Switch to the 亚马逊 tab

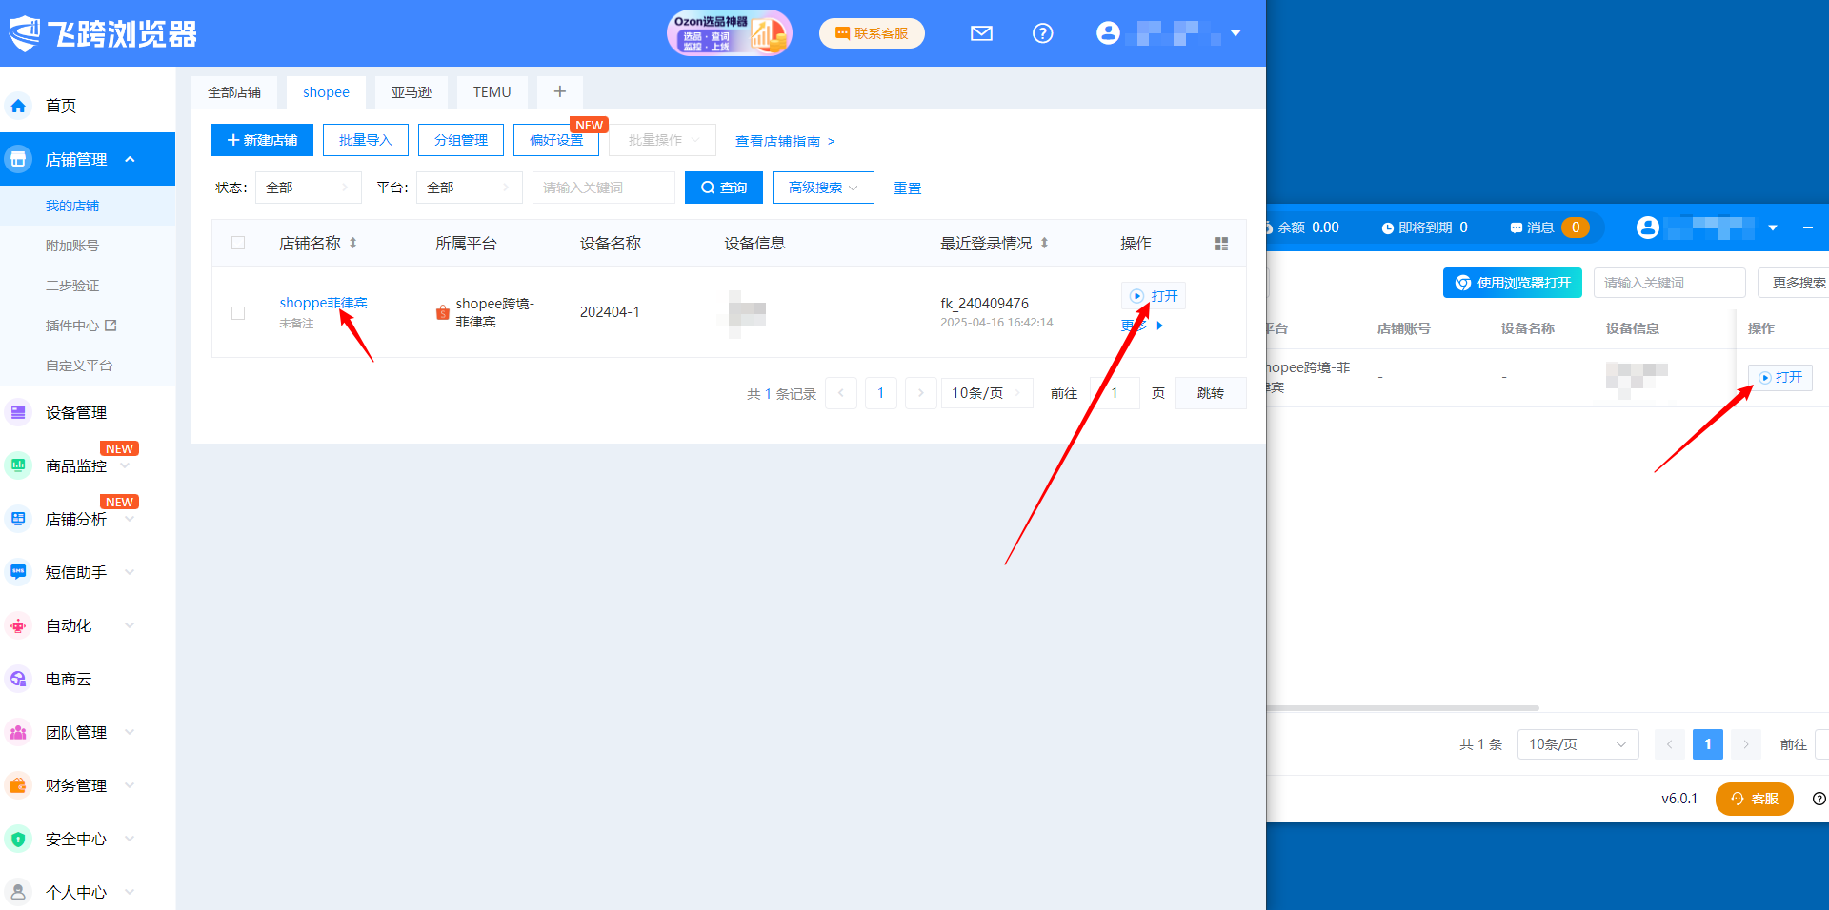412,92
